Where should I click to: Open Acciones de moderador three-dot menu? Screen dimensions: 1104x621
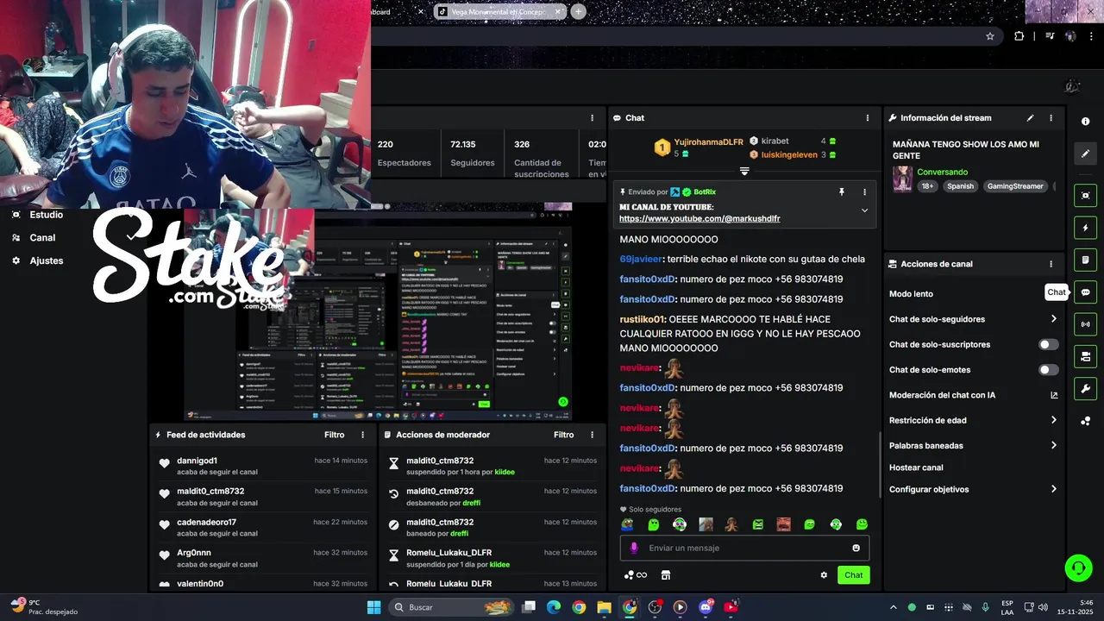592,435
